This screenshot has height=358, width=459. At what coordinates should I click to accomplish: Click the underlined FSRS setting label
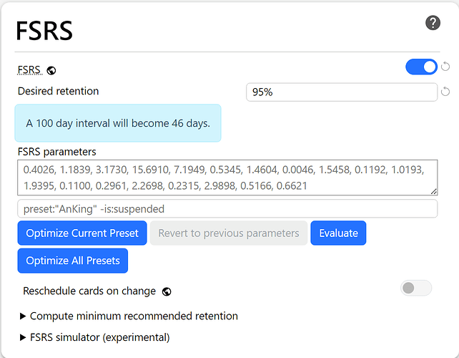pos(29,70)
